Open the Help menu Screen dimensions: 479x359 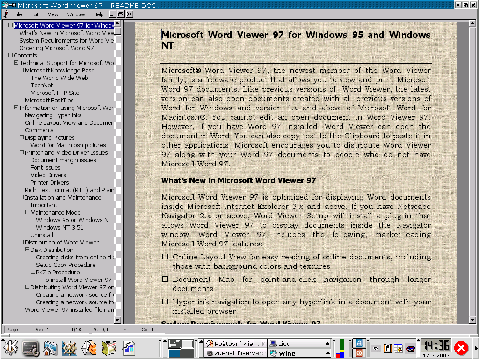(98, 14)
